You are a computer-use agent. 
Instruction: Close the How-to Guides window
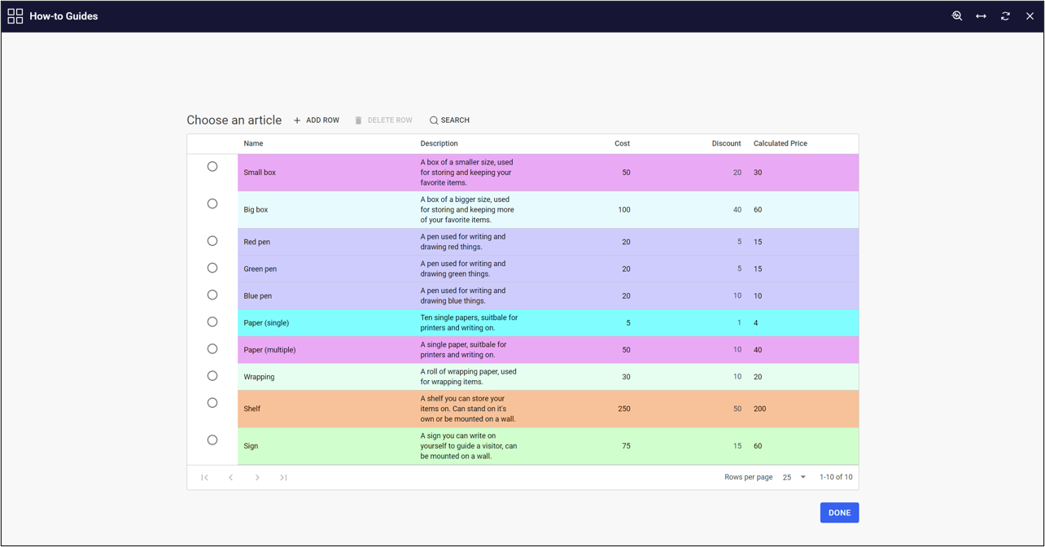click(x=1030, y=16)
